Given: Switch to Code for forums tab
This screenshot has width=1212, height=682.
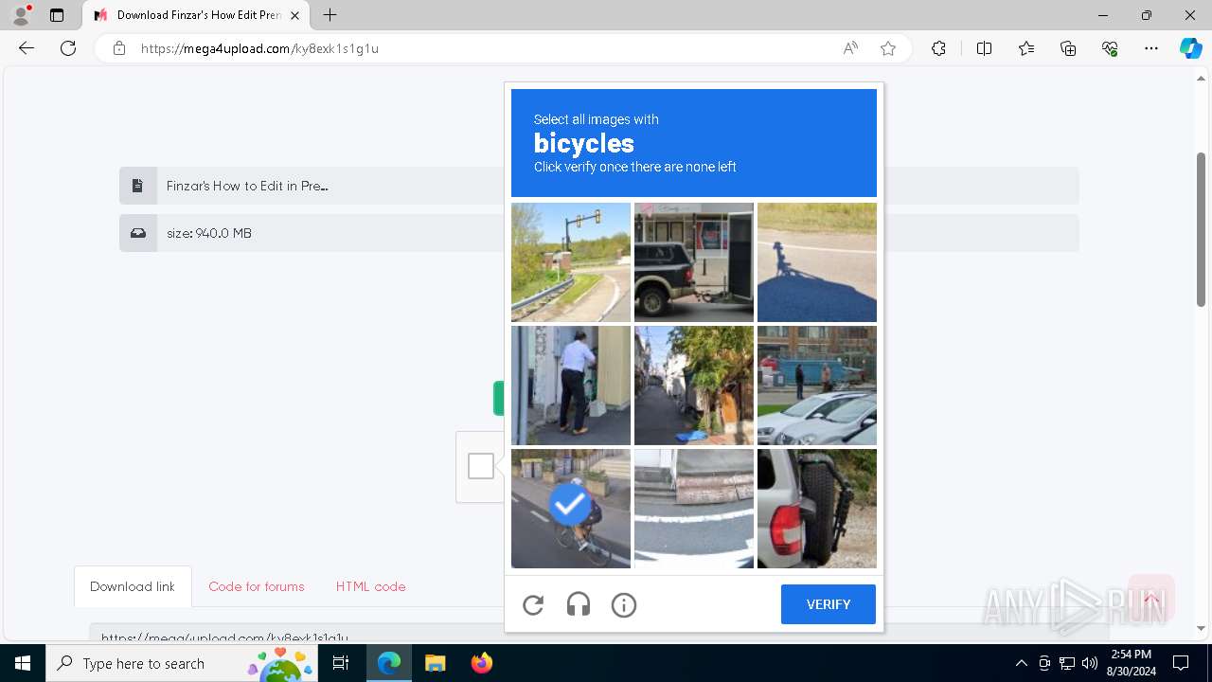Looking at the screenshot, I should click(257, 586).
